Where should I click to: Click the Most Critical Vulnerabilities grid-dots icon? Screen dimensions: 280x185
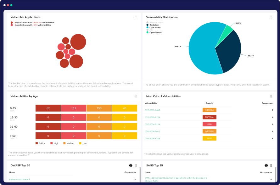[271, 96]
